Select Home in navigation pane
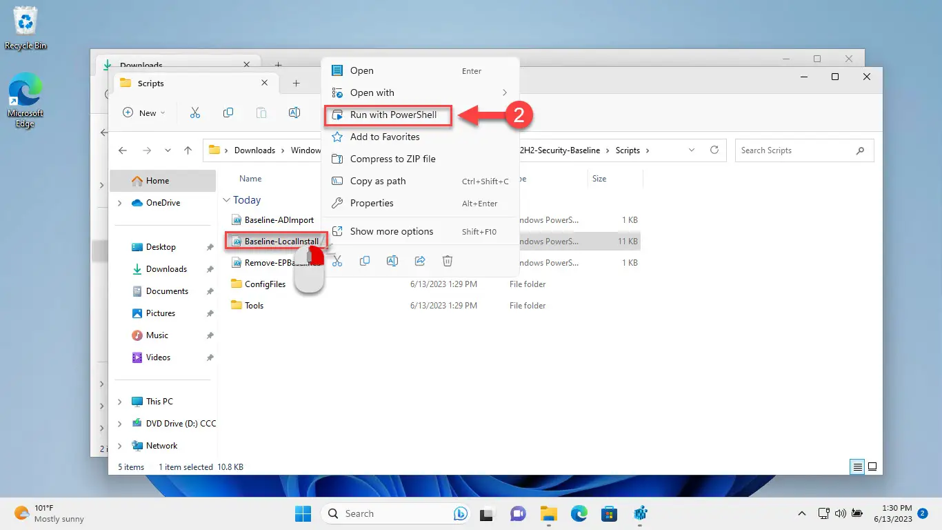This screenshot has height=530, width=942. tap(163, 181)
